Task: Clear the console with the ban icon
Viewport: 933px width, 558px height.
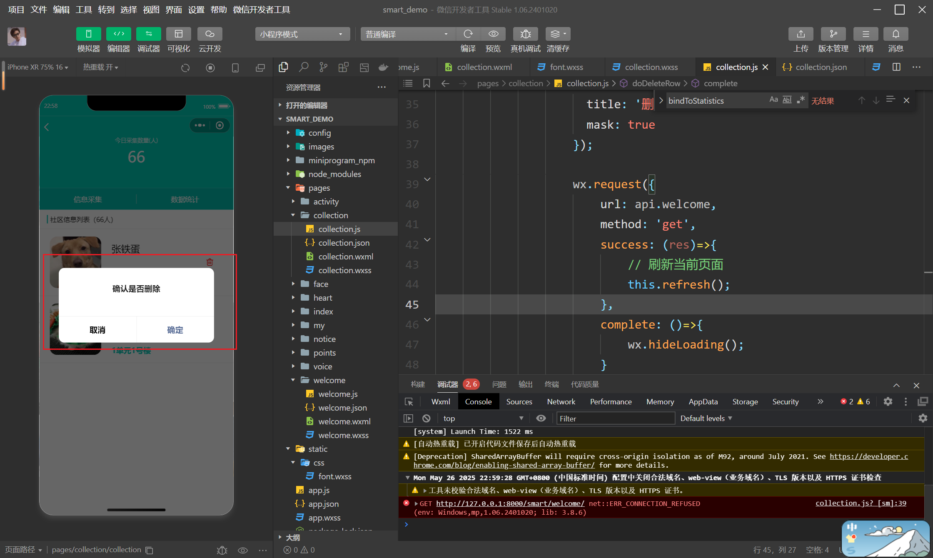Action: (x=426, y=418)
